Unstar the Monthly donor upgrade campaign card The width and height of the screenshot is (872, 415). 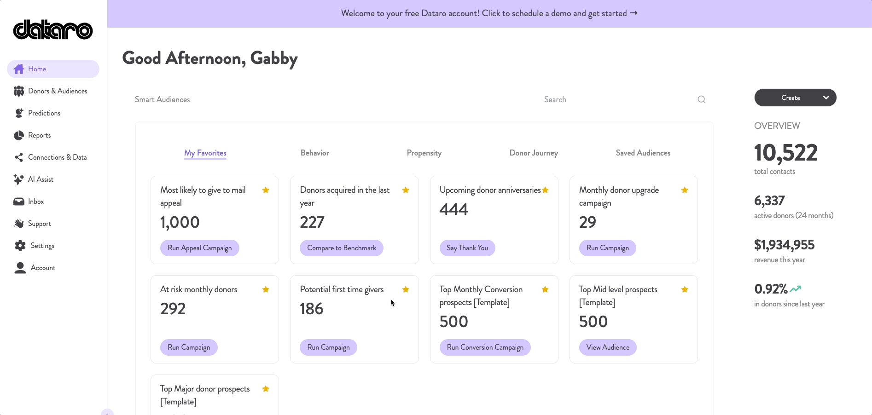[x=684, y=190]
